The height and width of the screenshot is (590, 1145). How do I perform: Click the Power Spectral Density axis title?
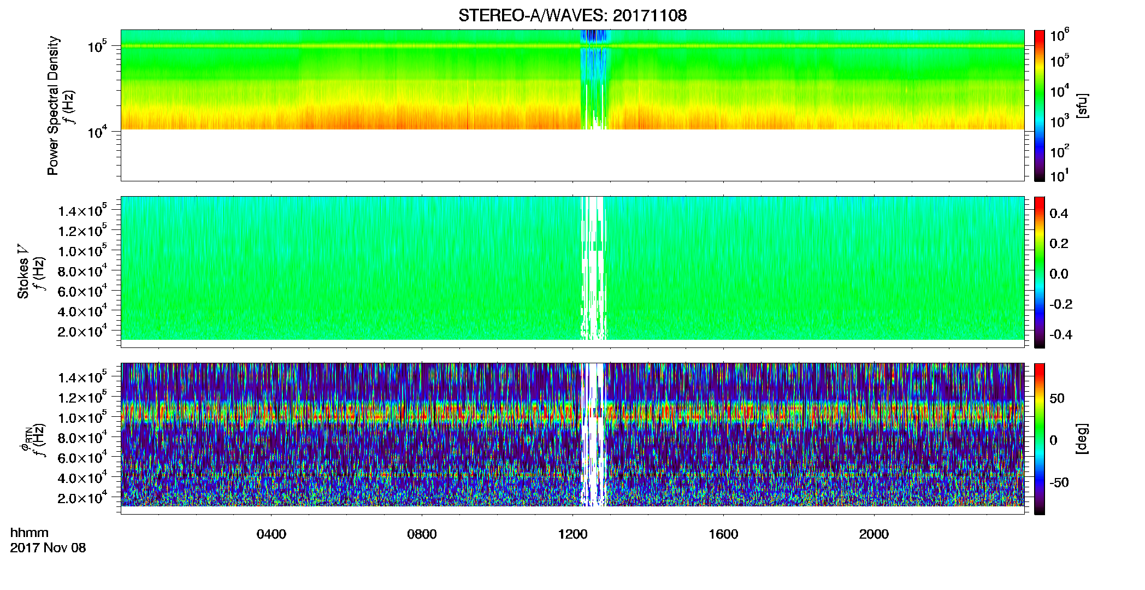53,105
